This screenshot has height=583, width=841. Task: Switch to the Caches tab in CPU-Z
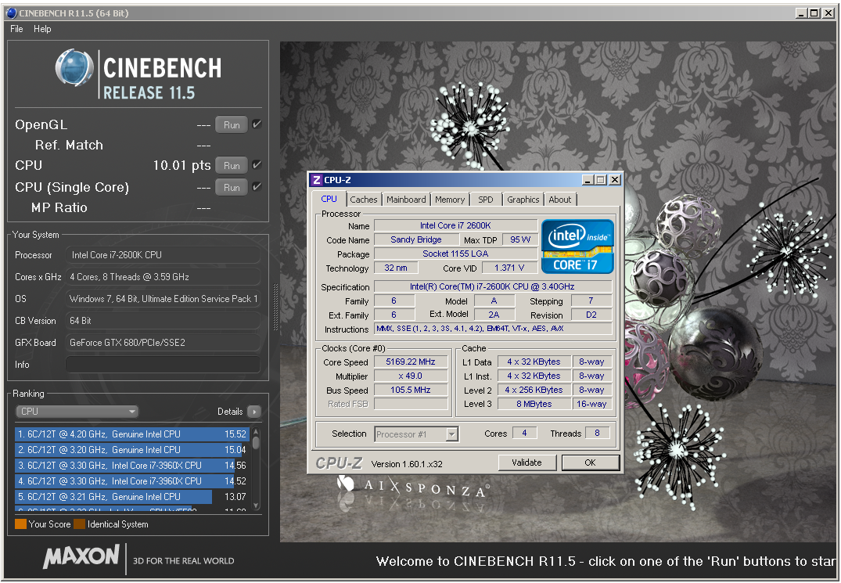pos(364,200)
